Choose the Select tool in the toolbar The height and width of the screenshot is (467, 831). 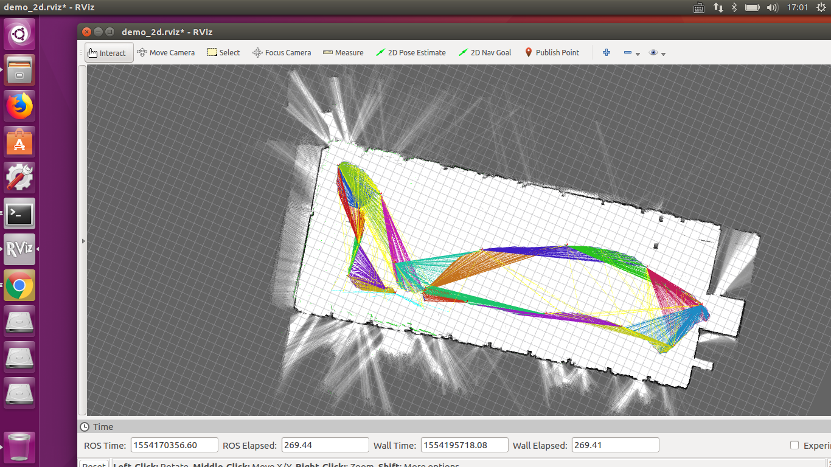(x=223, y=52)
